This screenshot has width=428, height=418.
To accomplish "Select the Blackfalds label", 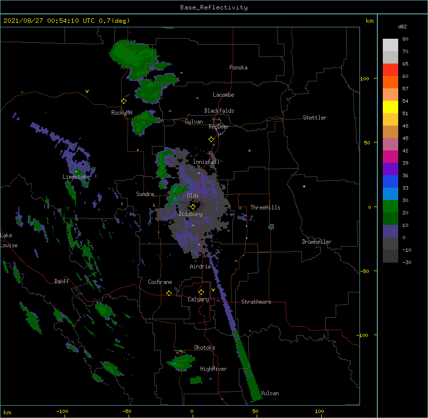I will [219, 111].
